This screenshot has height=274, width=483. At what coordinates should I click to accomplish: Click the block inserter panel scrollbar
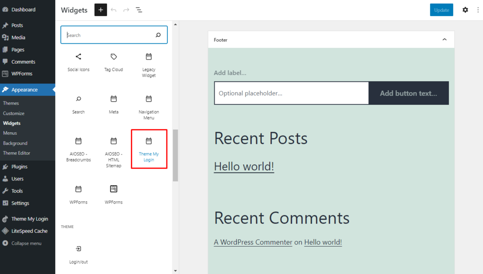point(175,155)
